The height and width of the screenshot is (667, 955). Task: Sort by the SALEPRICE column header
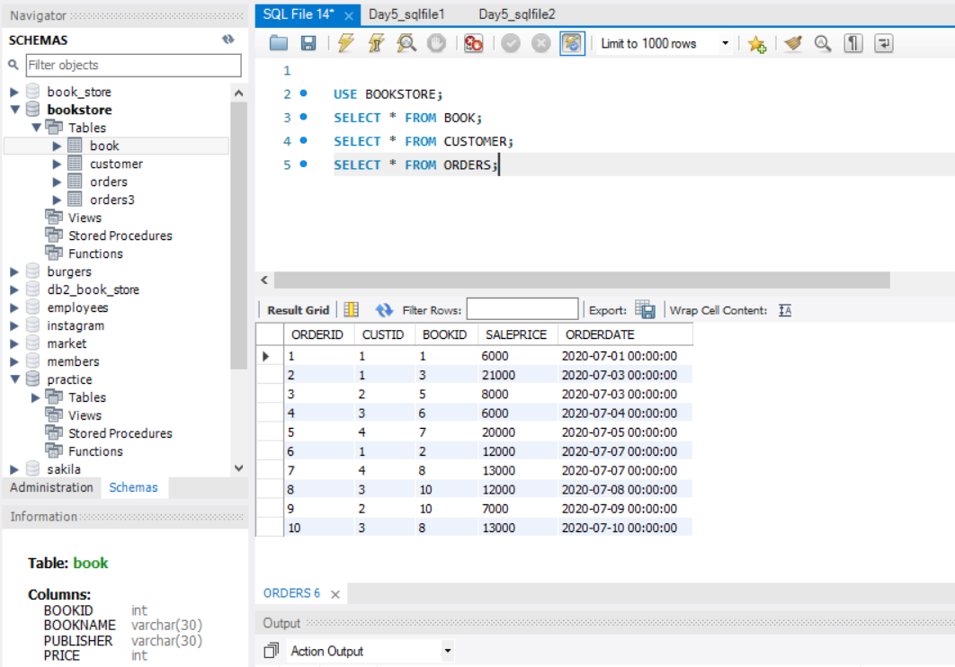tap(517, 334)
